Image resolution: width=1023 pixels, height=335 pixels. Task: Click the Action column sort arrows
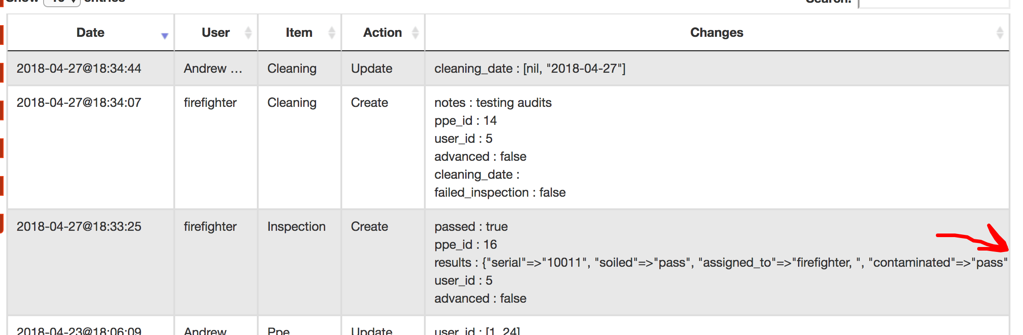point(415,32)
